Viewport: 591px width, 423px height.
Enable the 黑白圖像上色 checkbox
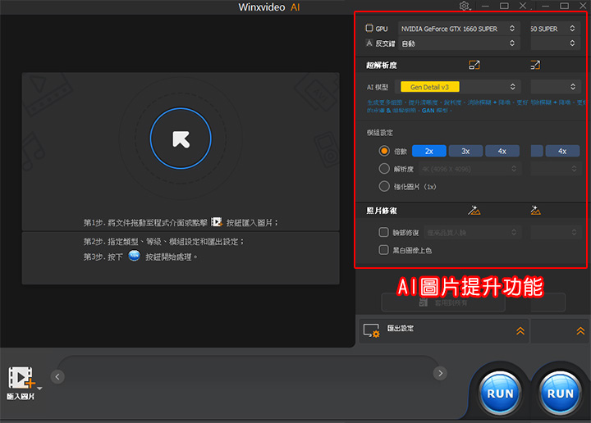[383, 250]
